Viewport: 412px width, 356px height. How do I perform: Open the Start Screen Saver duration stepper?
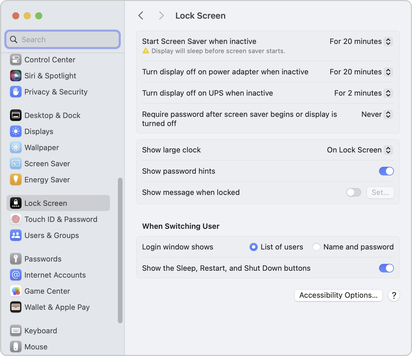(x=388, y=41)
